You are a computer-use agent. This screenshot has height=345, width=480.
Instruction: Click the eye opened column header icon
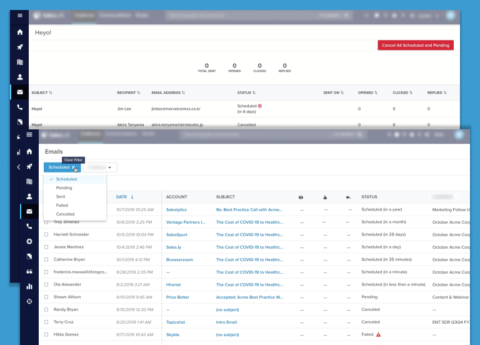click(x=301, y=197)
